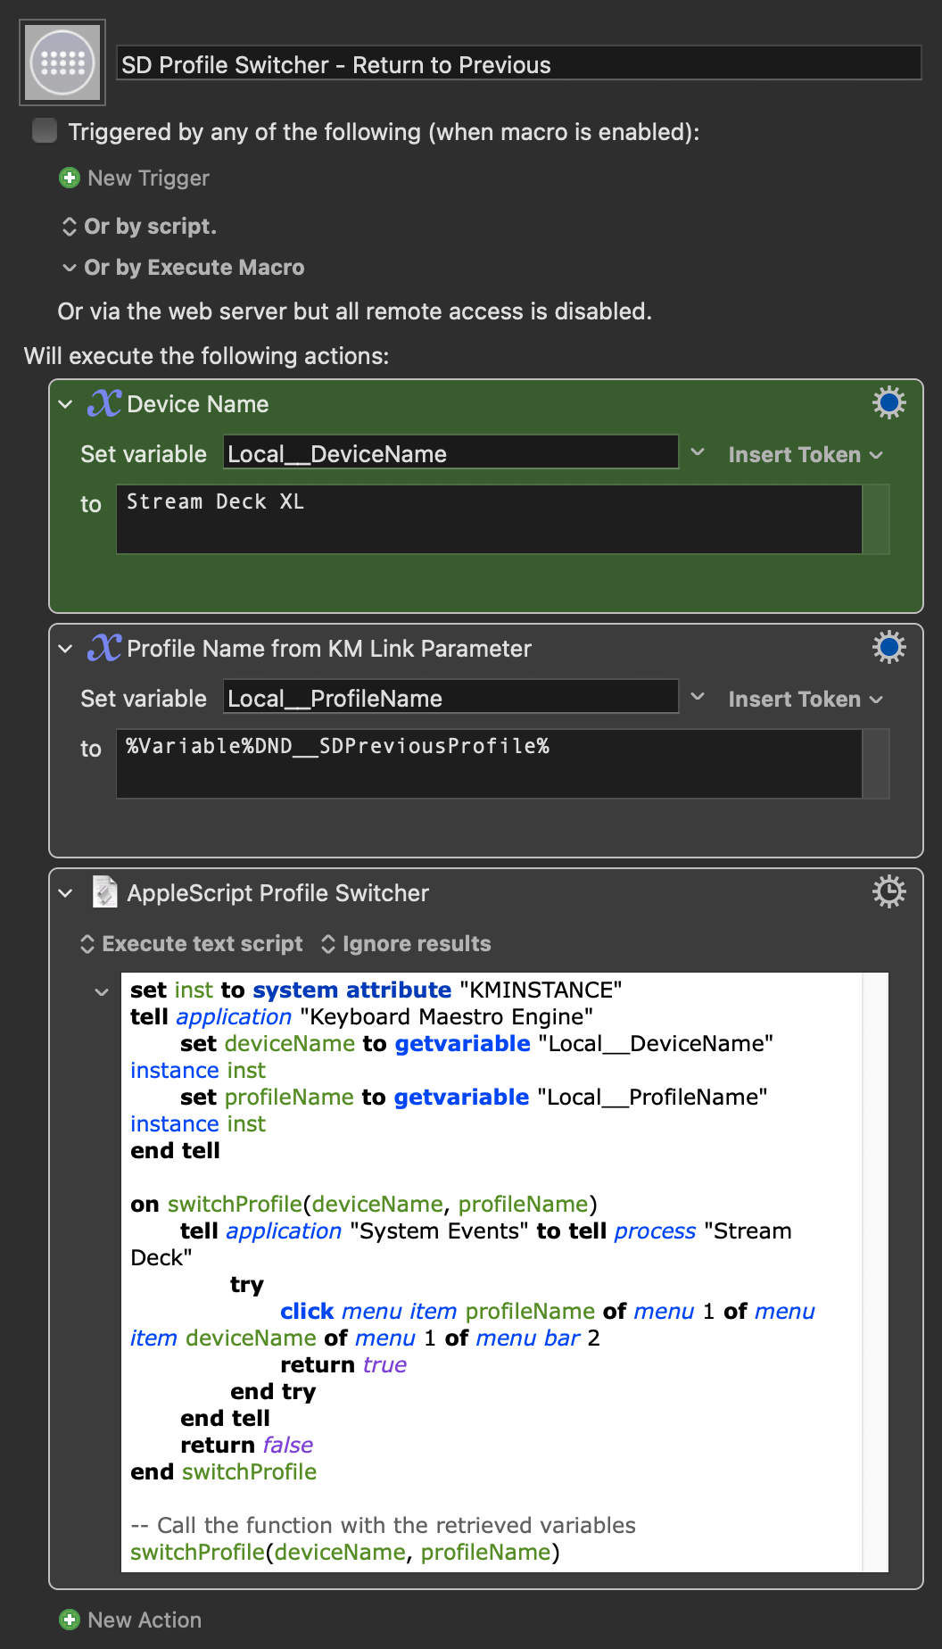The height and width of the screenshot is (1649, 942).
Task: Collapse the Profile Name from KM Link action
Action: pyautogui.click(x=65, y=649)
